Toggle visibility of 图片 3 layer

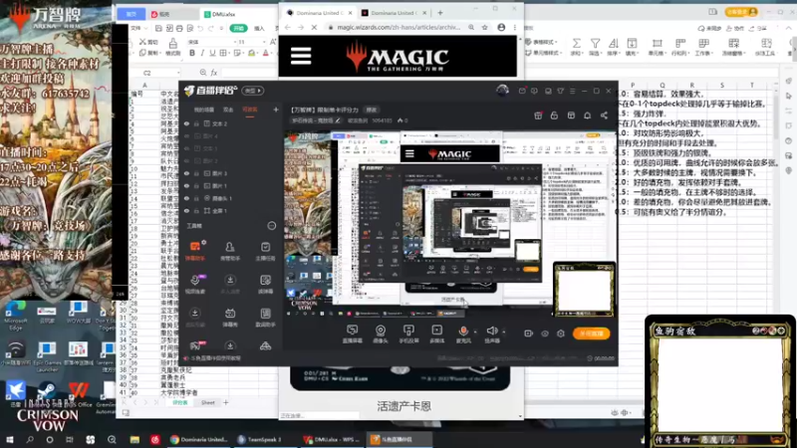pyautogui.click(x=186, y=173)
